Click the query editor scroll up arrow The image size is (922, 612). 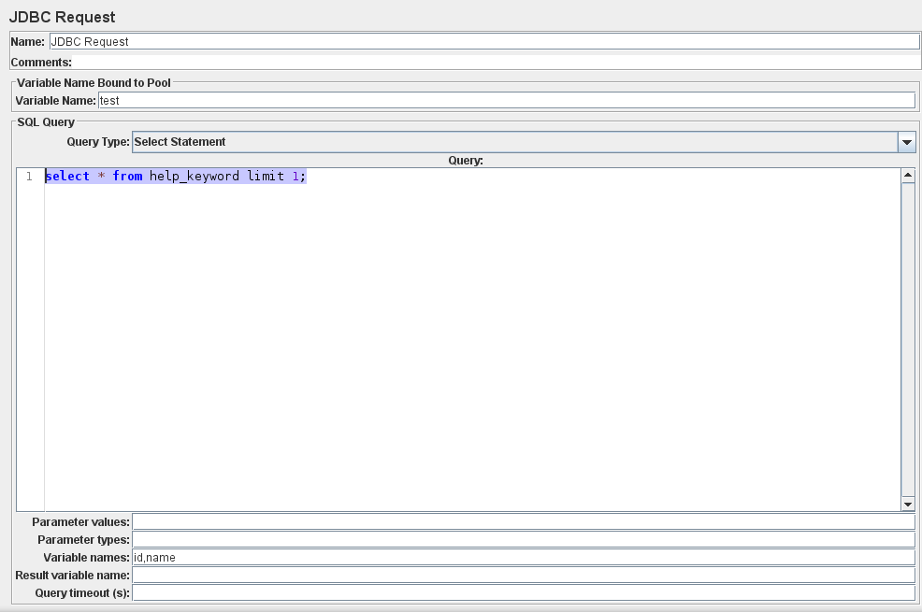click(x=907, y=176)
